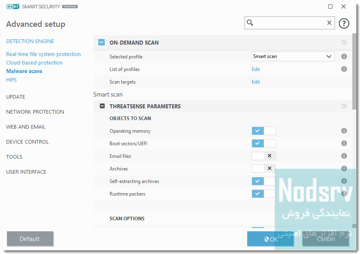Image resolution: width=360 pixels, height=254 pixels.
Task: Click the search magnifier icon
Action: point(250,23)
